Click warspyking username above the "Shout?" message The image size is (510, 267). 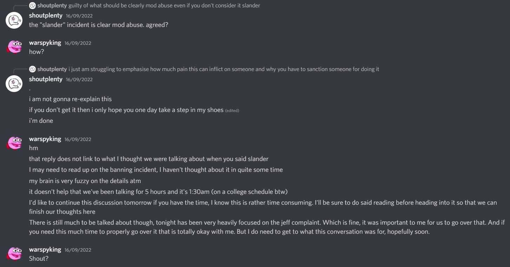coord(45,250)
